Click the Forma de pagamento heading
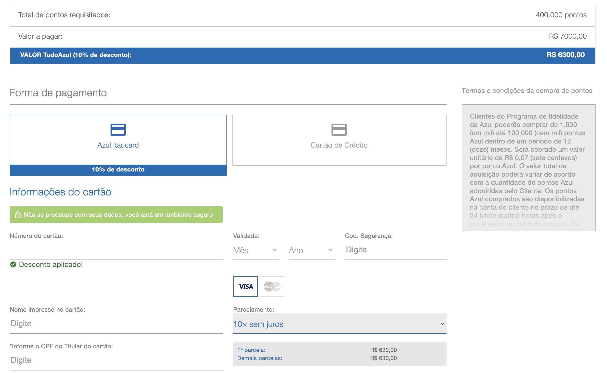This screenshot has height=373, width=607. (x=58, y=93)
